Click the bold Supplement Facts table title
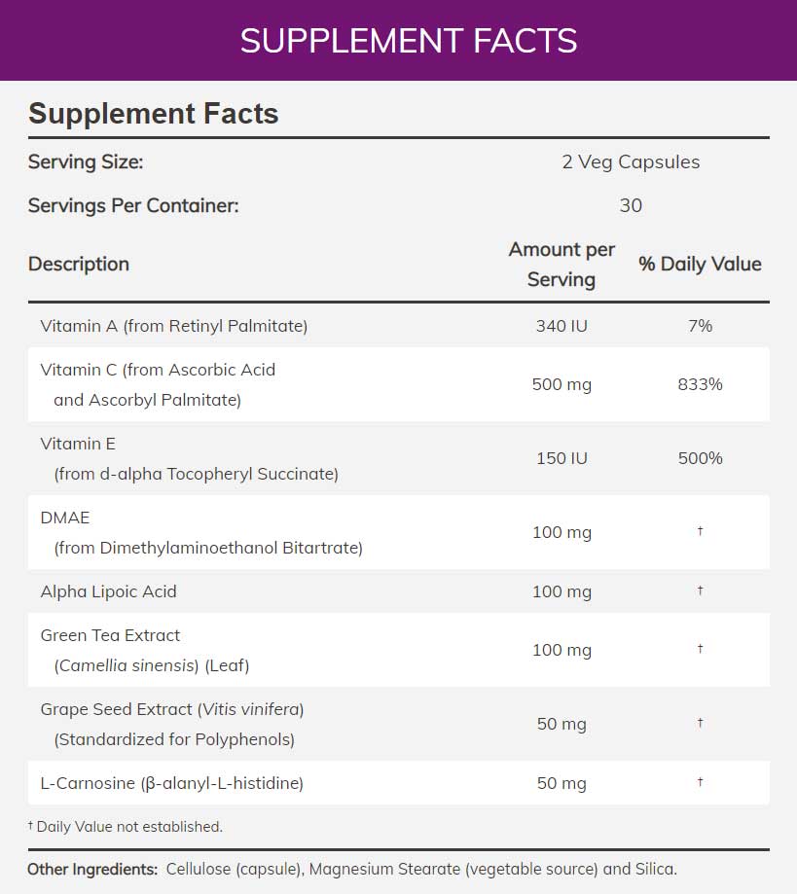 click(154, 114)
